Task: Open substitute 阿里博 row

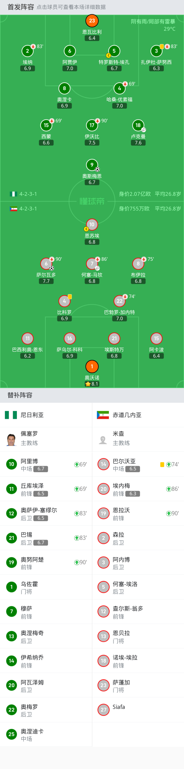Action: tap(46, 465)
